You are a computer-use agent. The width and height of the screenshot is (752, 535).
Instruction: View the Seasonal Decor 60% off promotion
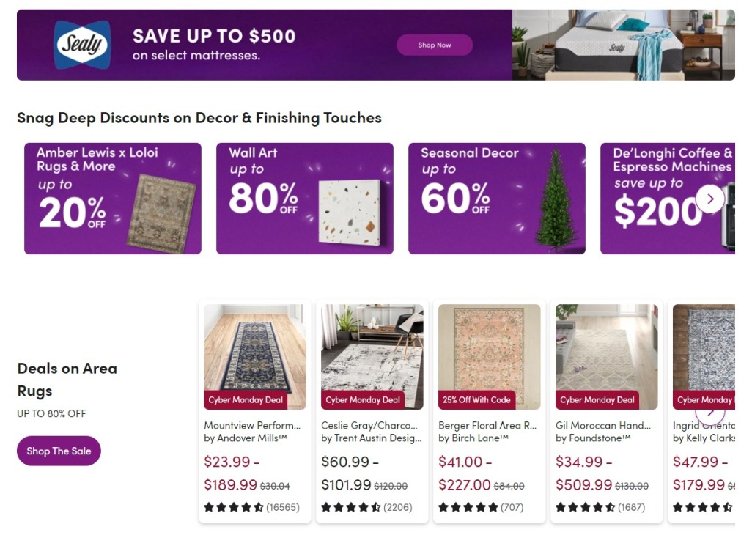click(498, 198)
